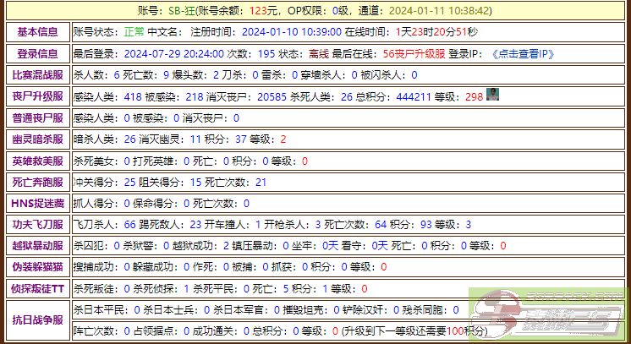Click the 踢死敌人 value 23

click(195, 225)
